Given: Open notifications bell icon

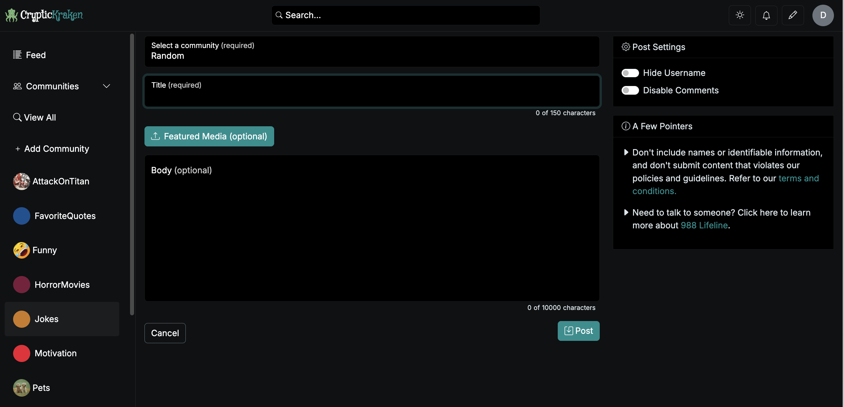Looking at the screenshot, I should pyautogui.click(x=766, y=15).
